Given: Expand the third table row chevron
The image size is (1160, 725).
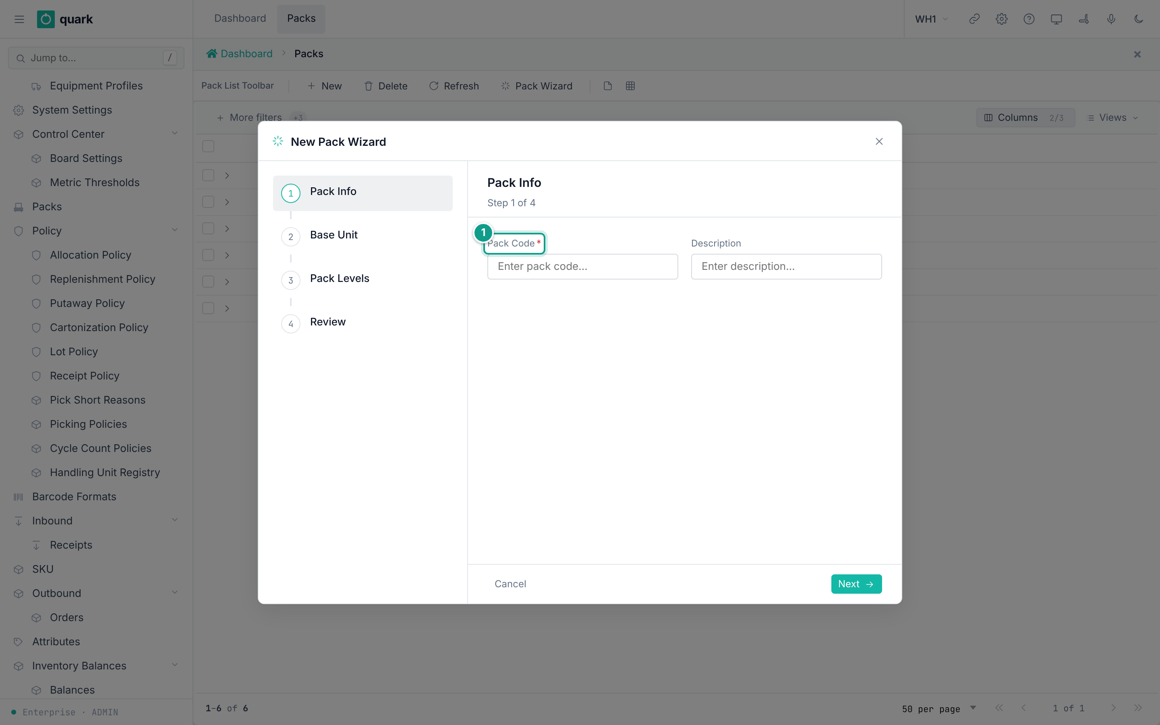Looking at the screenshot, I should click(x=227, y=229).
